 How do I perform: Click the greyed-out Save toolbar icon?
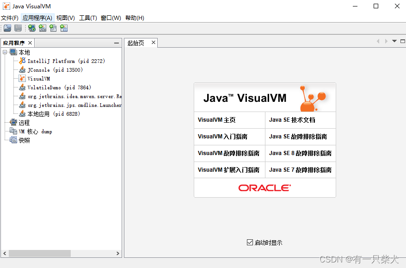click(x=18, y=28)
